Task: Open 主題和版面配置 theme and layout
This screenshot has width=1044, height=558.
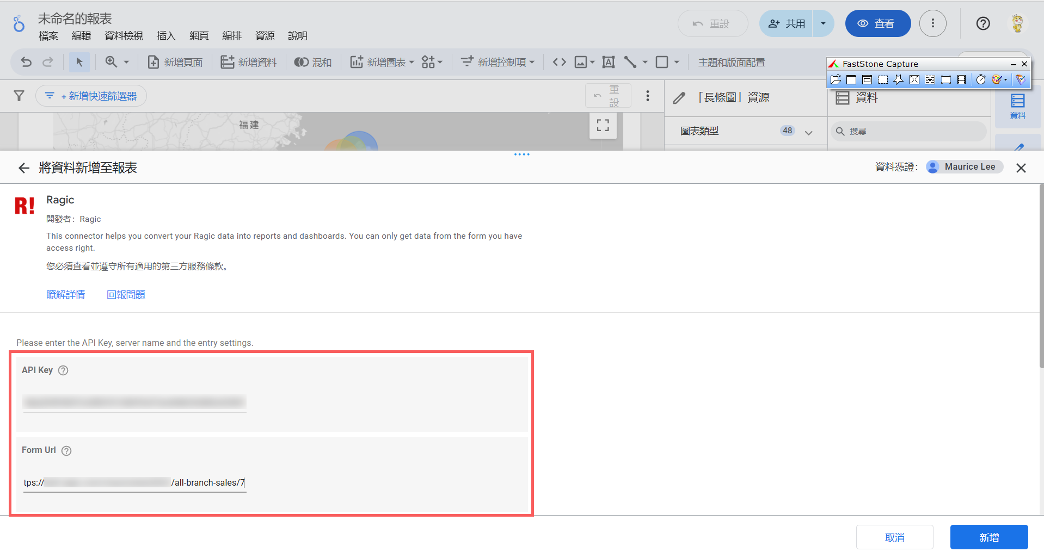Action: pyautogui.click(x=732, y=63)
